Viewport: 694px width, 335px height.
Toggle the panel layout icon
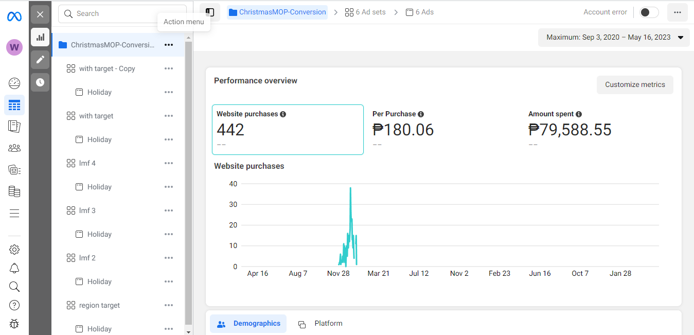(210, 12)
